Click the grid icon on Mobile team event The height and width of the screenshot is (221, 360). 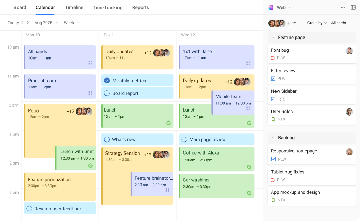248,108
